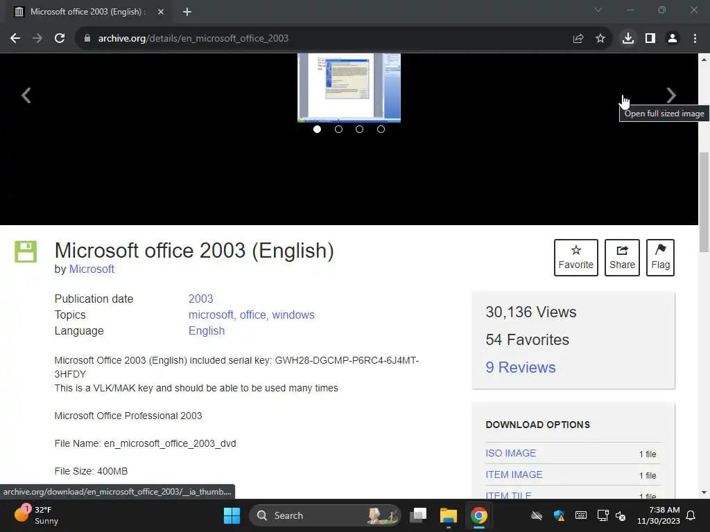Open File Explorer from taskbar
Screen dimensions: 710x532
(449, 515)
